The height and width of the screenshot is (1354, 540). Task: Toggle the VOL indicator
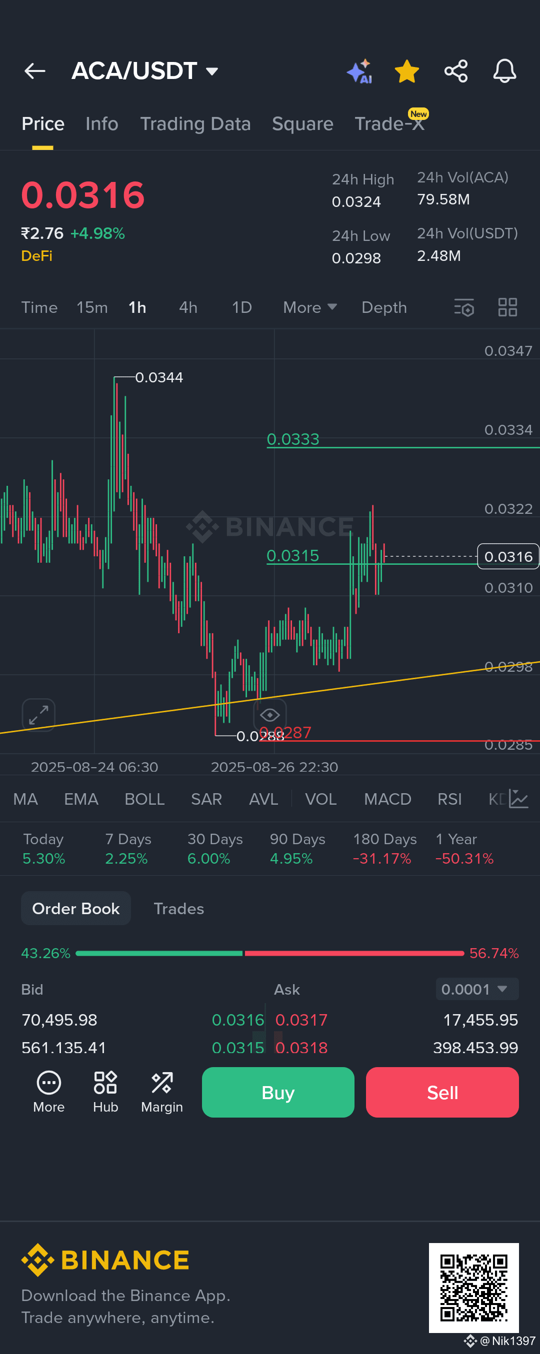pyautogui.click(x=320, y=800)
